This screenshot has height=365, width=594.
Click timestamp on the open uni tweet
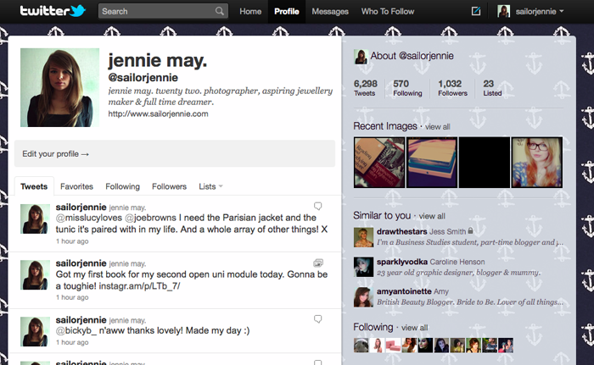point(72,297)
